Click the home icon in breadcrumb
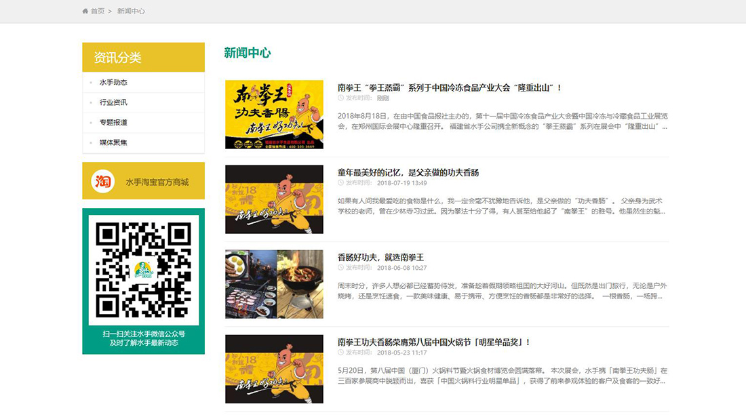Viewport: 746px width, 419px height. (x=85, y=11)
